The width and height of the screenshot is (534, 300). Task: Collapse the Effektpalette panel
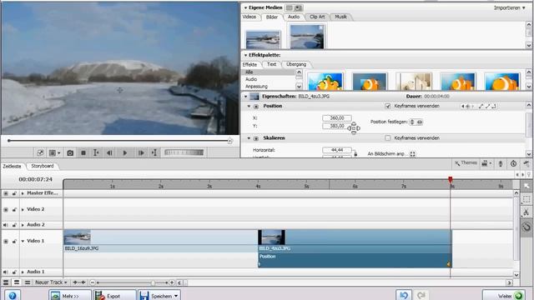245,55
